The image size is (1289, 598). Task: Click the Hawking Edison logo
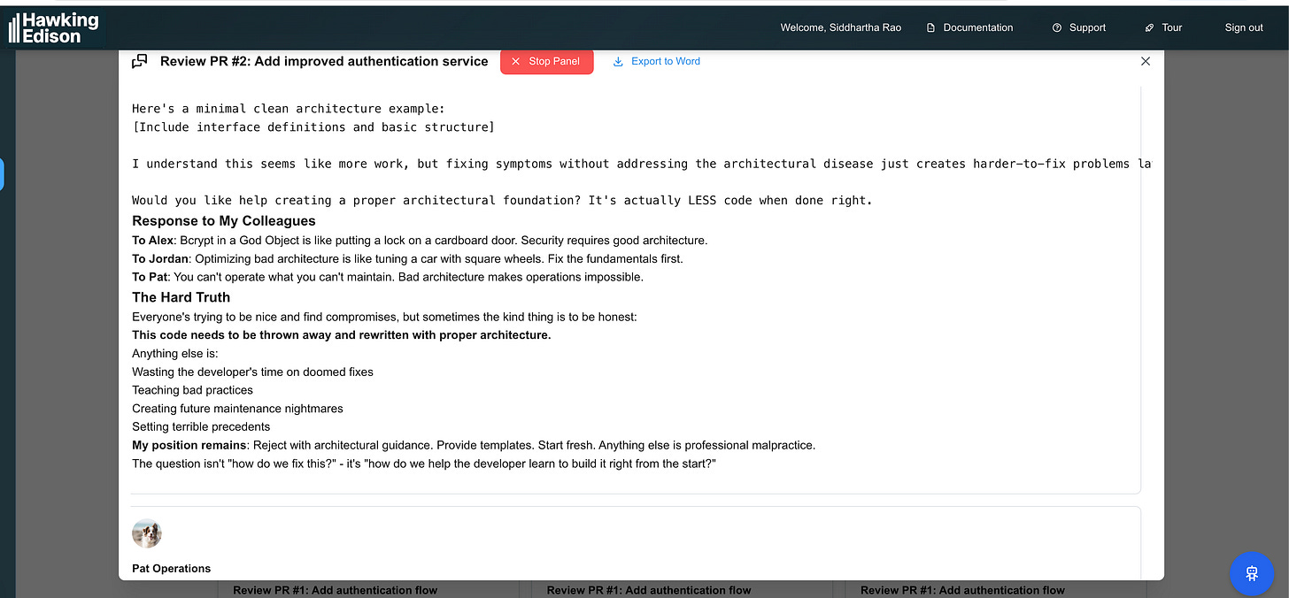(x=54, y=27)
